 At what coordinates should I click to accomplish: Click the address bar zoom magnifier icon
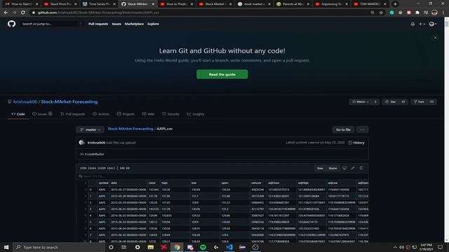373,13
